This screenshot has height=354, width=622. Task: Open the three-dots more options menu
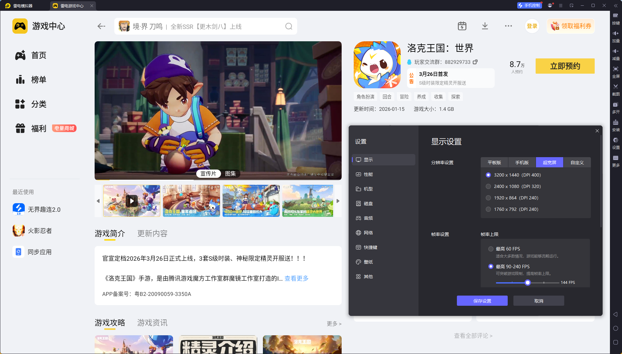[508, 26]
